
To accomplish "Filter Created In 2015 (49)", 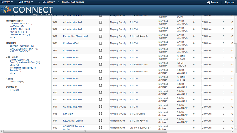I will pyautogui.click(x=14, y=90).
